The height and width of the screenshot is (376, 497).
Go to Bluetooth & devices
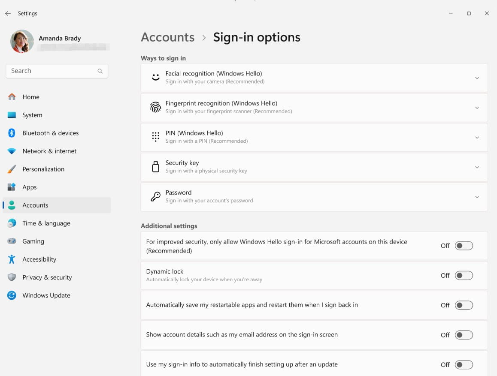tap(57, 133)
